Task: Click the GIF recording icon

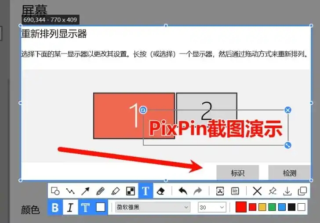Action: click(x=235, y=191)
